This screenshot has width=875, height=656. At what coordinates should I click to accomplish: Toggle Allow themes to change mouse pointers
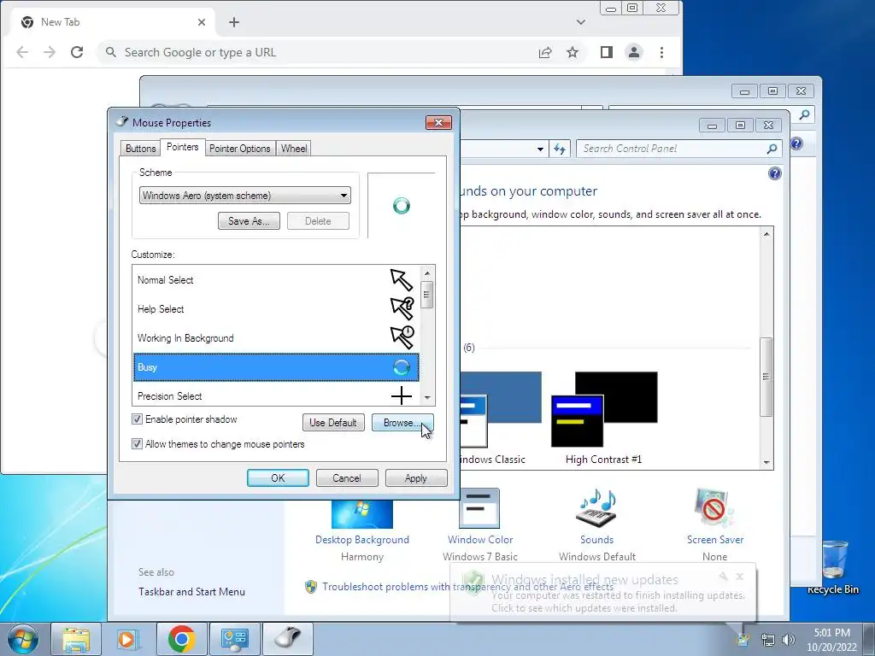click(137, 444)
